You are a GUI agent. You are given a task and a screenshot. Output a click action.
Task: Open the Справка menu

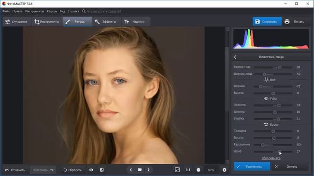73,11
